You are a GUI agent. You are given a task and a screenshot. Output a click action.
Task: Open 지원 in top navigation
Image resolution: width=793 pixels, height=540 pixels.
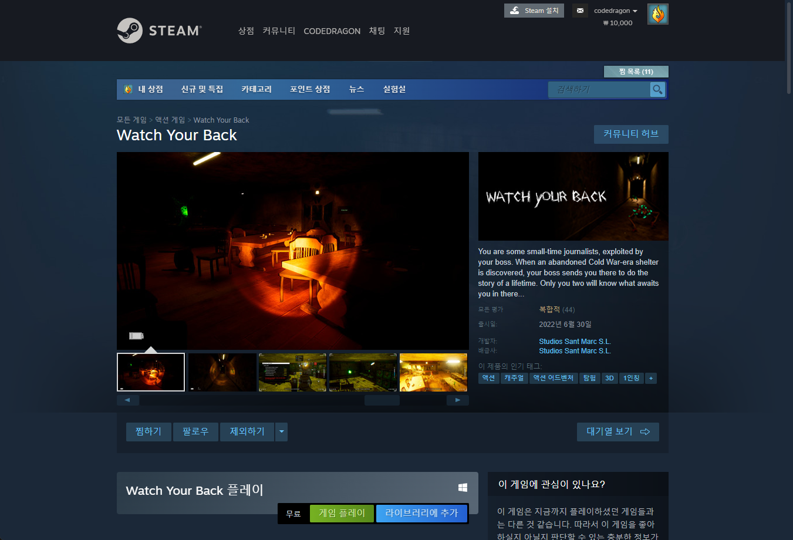pos(401,31)
